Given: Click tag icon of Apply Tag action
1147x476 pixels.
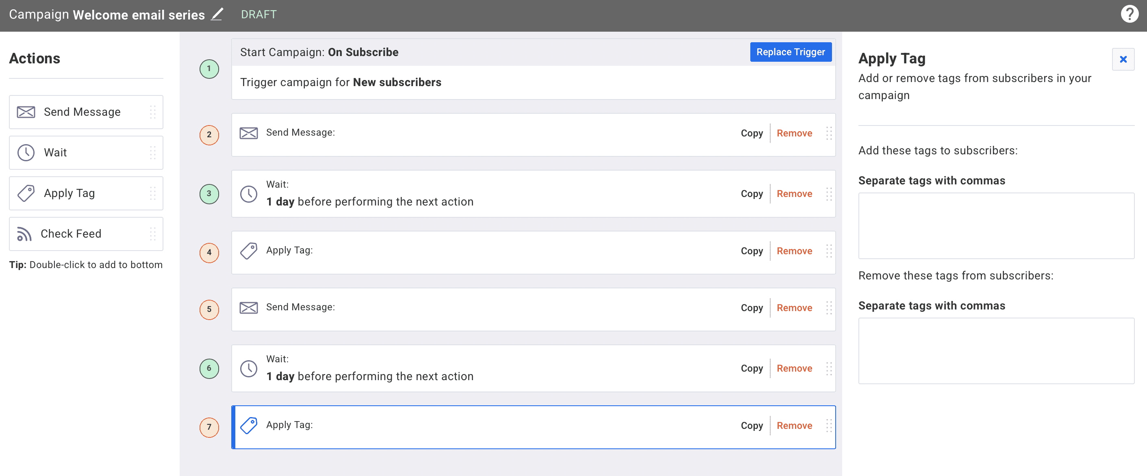Looking at the screenshot, I should point(26,193).
